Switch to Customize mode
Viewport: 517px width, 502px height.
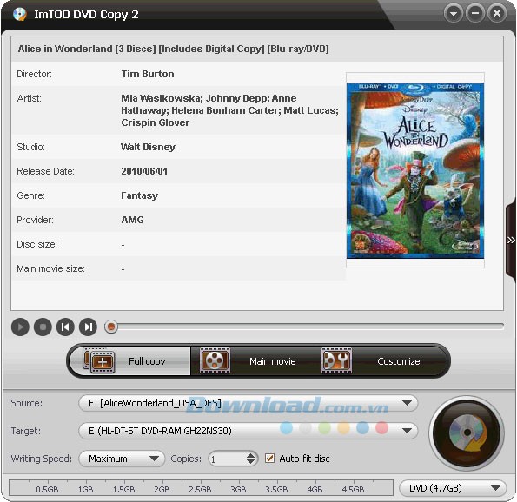(382, 361)
